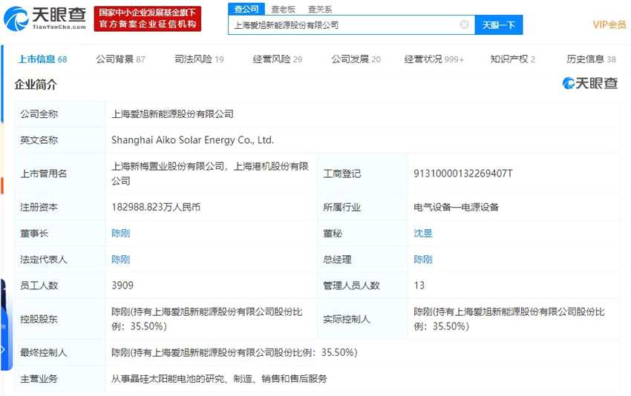Select registered capital 182988.823万人民币 value
The image size is (631, 396).
click(x=156, y=207)
